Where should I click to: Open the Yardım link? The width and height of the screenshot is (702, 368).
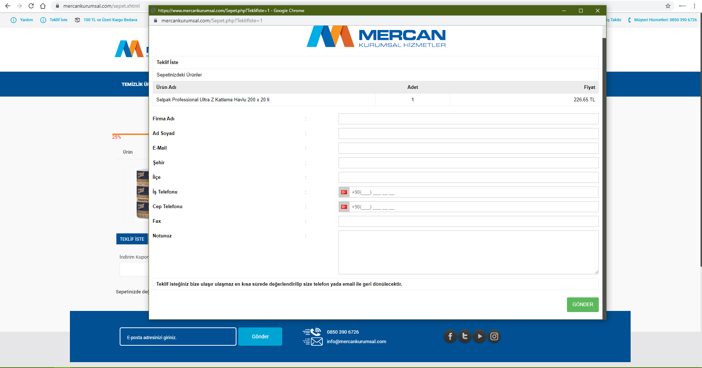pos(26,20)
